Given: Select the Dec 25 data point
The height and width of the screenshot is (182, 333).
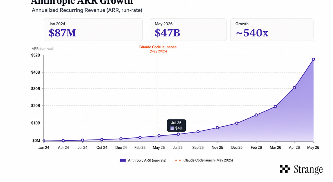Looking at the screenshot, I should [237, 123].
